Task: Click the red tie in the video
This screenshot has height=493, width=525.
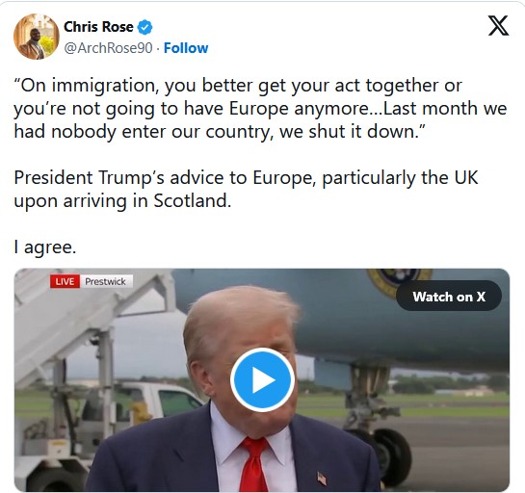Action: coord(253,463)
